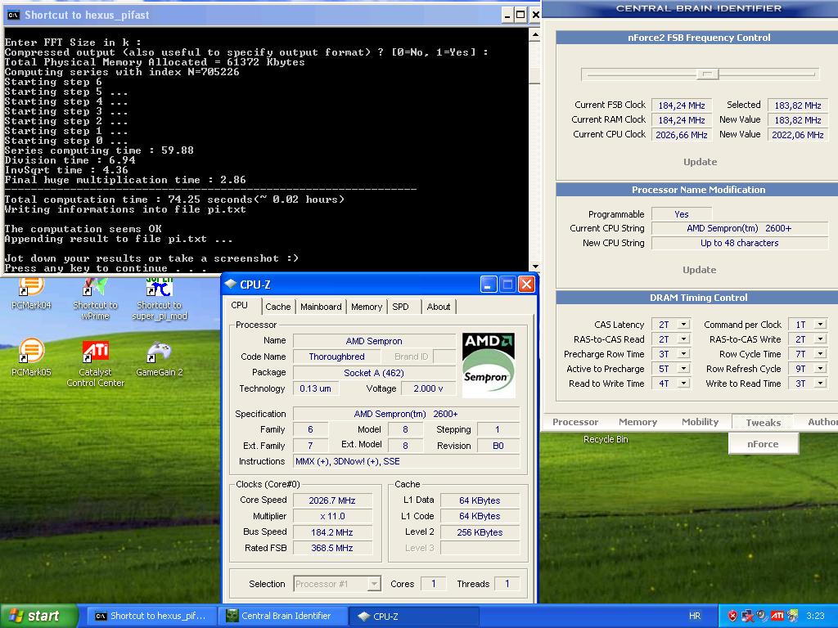
Task: Expand the Row Refresh Cycle dropdown
Action: tap(820, 369)
